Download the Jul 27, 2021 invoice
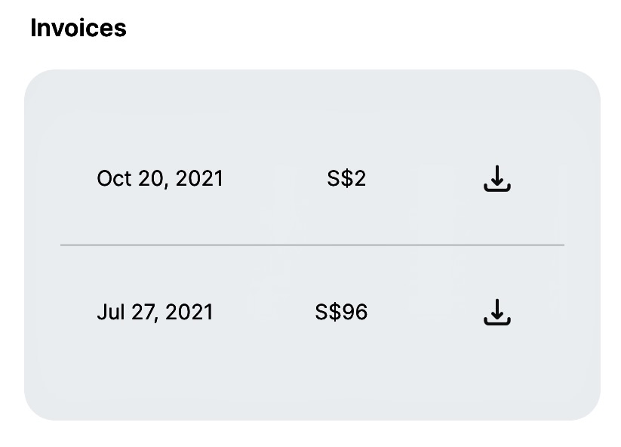The width and height of the screenshot is (621, 447). 497,313
